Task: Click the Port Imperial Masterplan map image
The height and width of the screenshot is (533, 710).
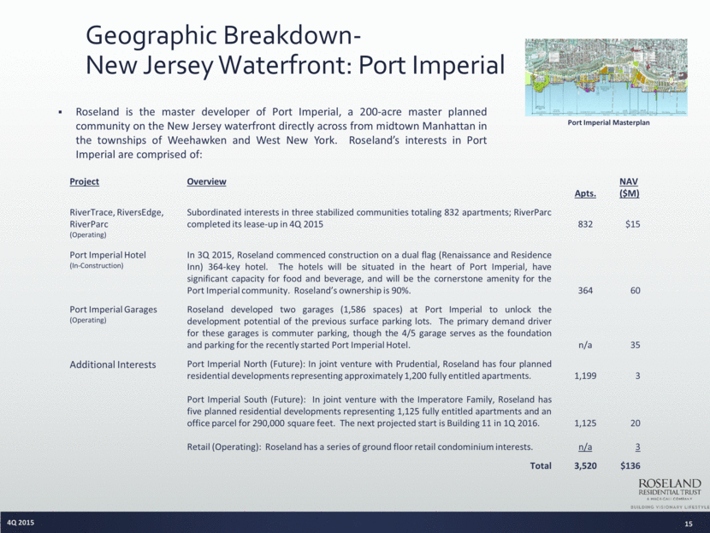Action: 606,78
